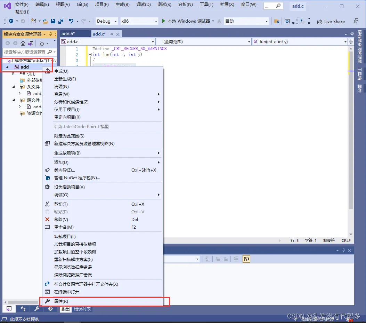The height and width of the screenshot is (323, 366).
Task: Click the editor tab settings gear icon
Action: coord(352,34)
